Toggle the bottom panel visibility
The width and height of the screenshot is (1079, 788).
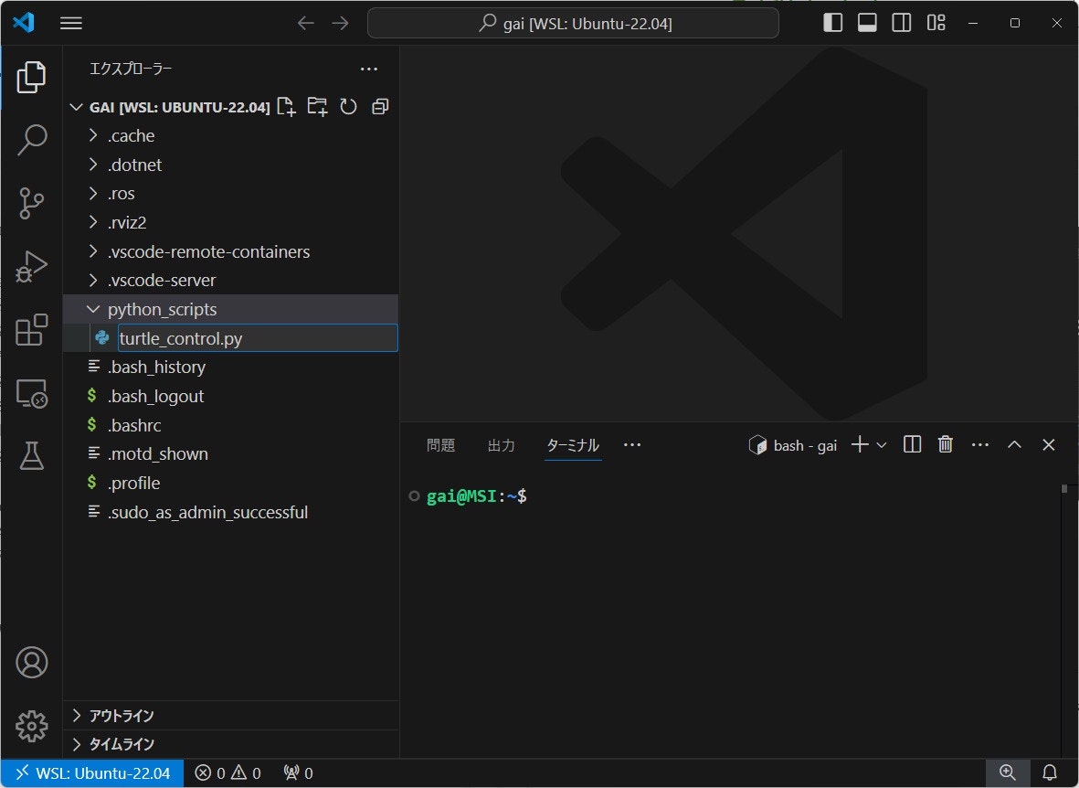(x=867, y=23)
